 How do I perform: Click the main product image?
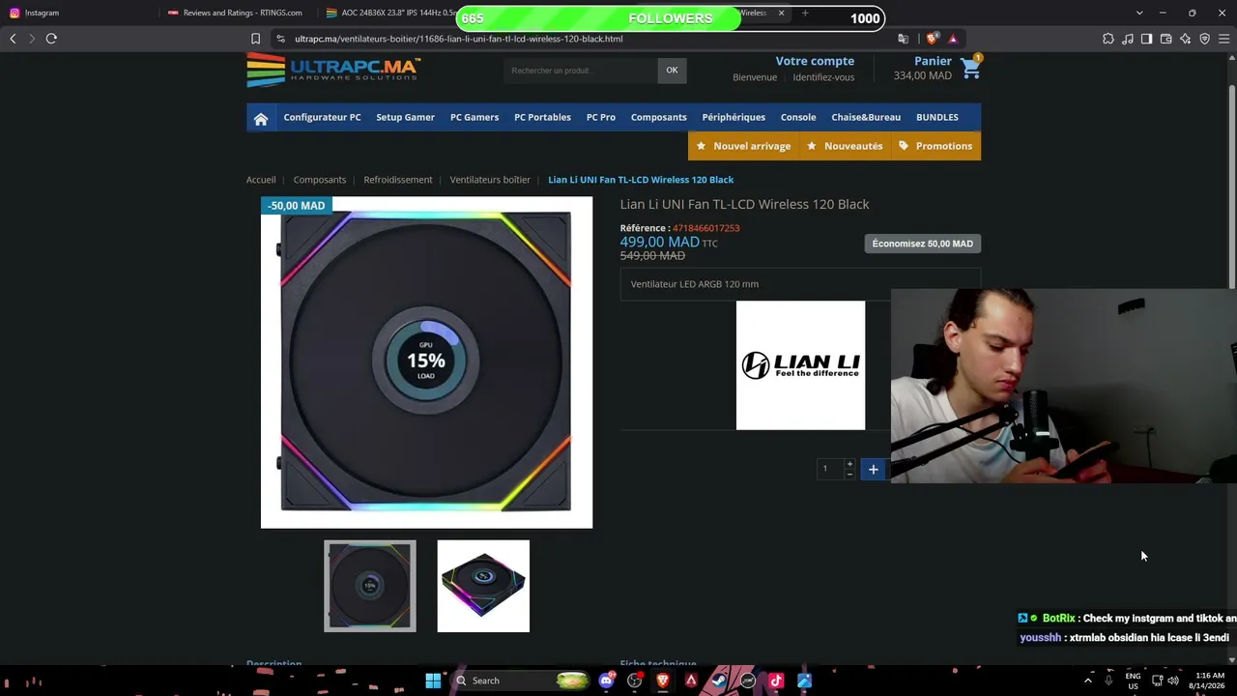click(x=426, y=362)
